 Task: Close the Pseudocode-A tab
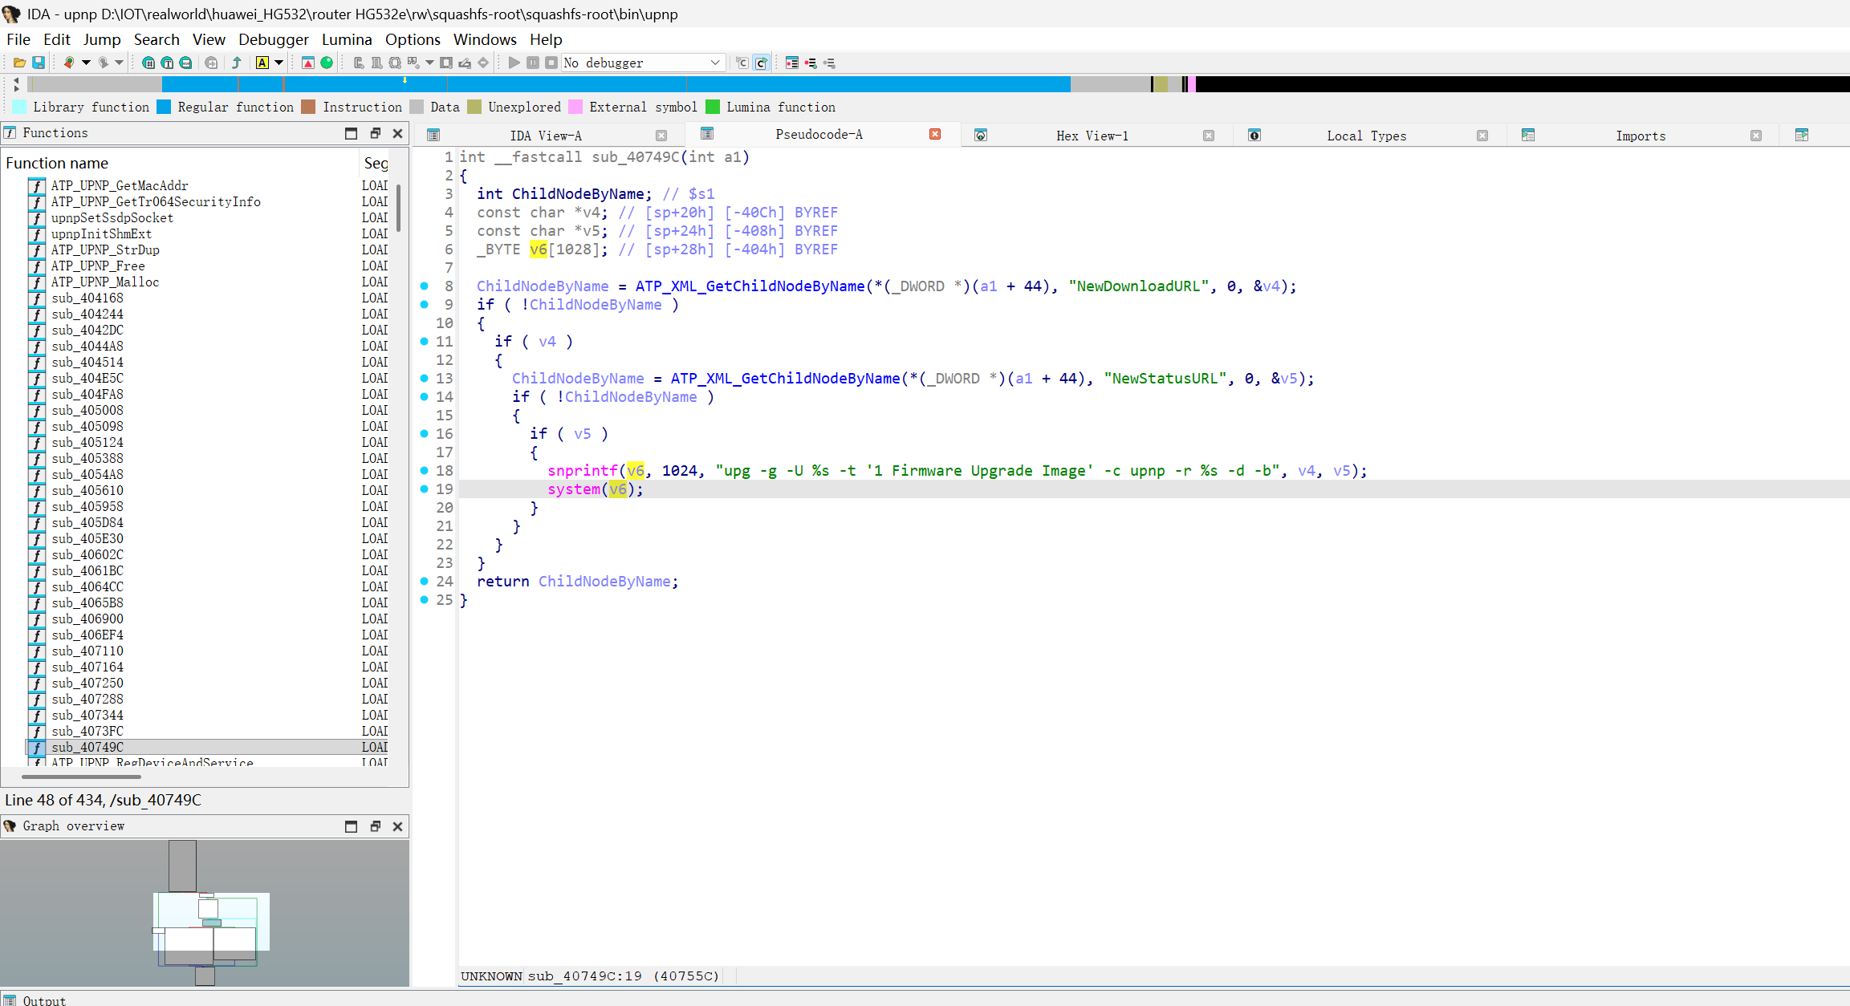tap(935, 134)
